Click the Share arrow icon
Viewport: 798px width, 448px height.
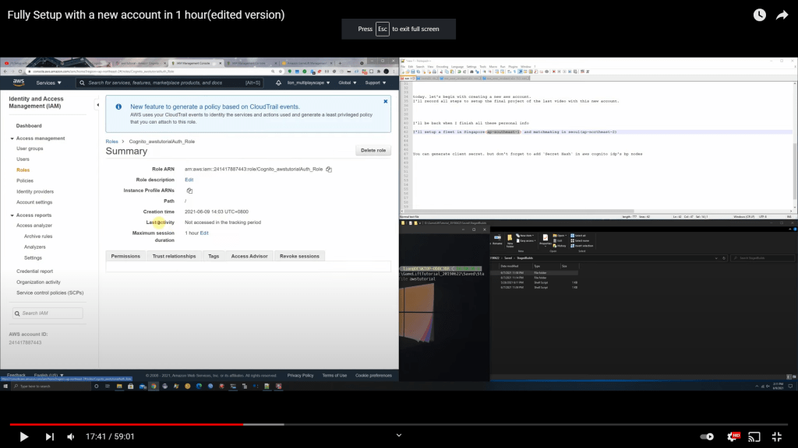pos(782,15)
